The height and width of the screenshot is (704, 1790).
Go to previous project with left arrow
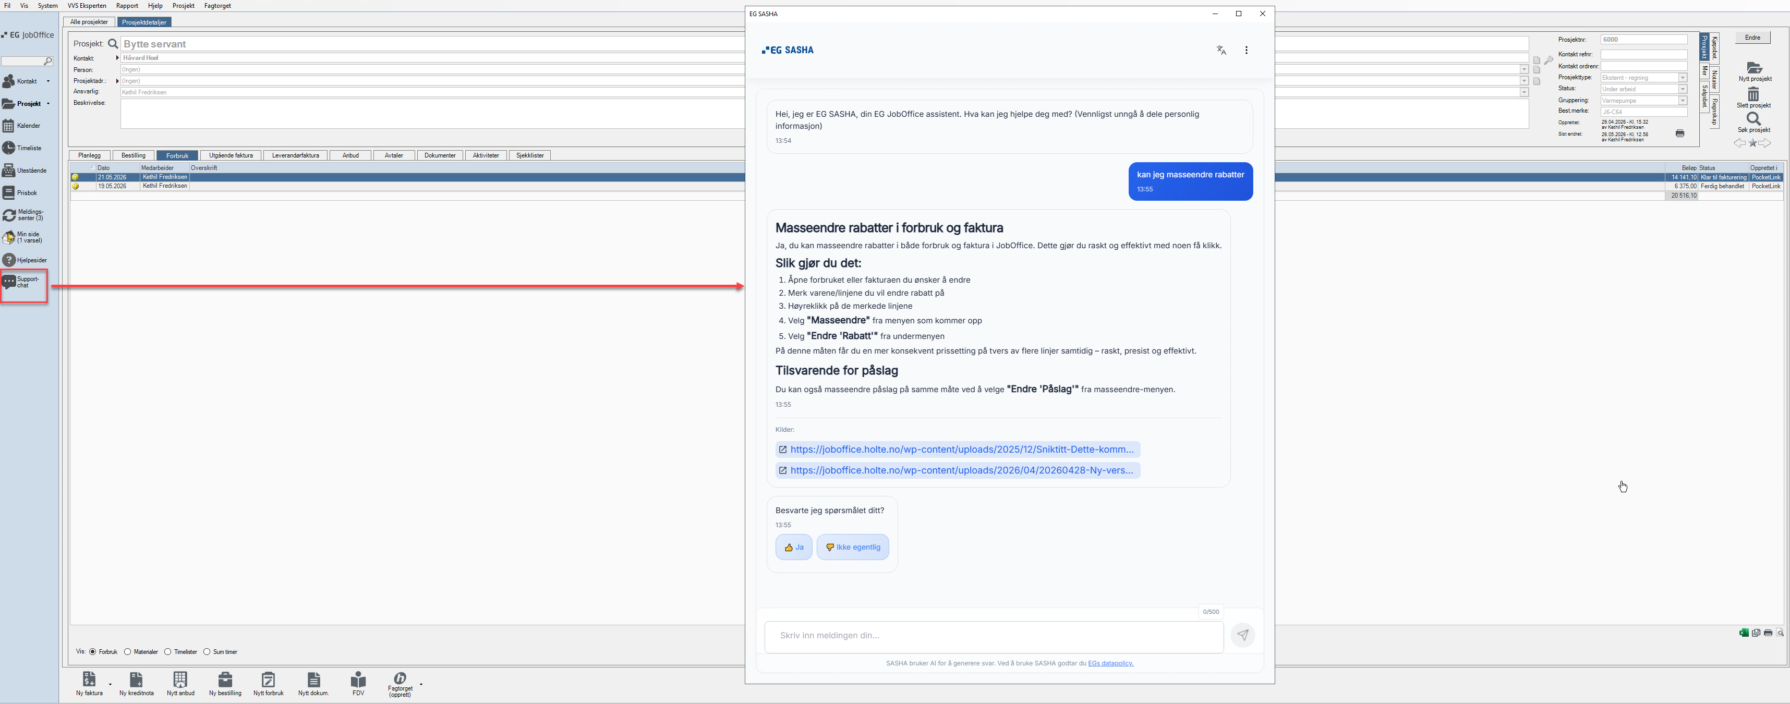point(1739,143)
